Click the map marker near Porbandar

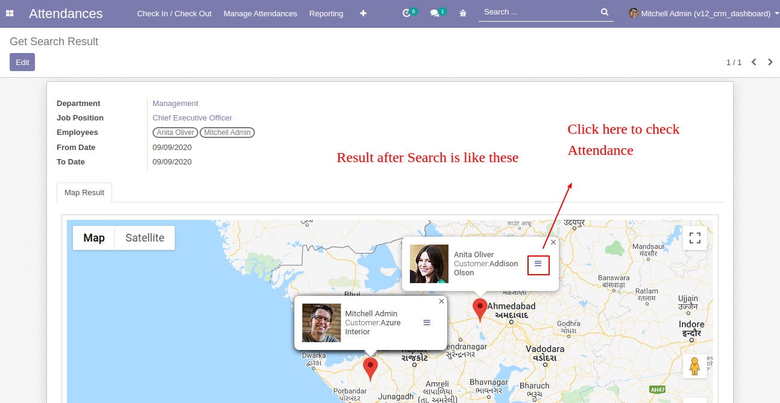click(x=370, y=369)
